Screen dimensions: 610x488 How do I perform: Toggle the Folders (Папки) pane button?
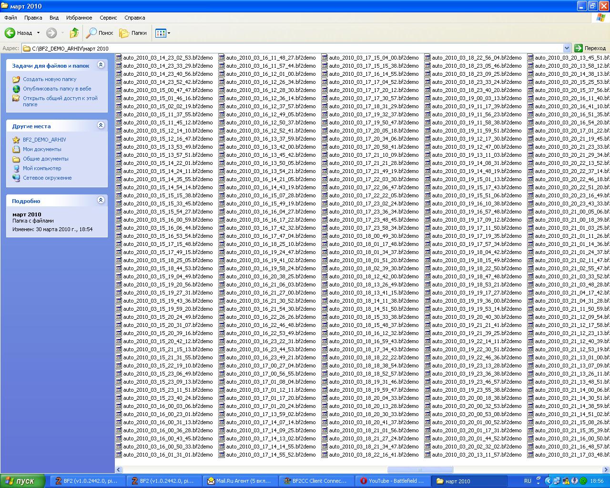pyautogui.click(x=133, y=33)
